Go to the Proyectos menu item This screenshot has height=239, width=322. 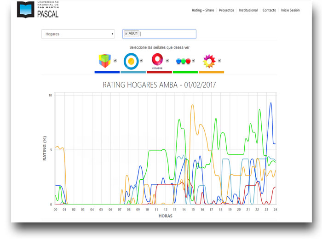point(226,10)
